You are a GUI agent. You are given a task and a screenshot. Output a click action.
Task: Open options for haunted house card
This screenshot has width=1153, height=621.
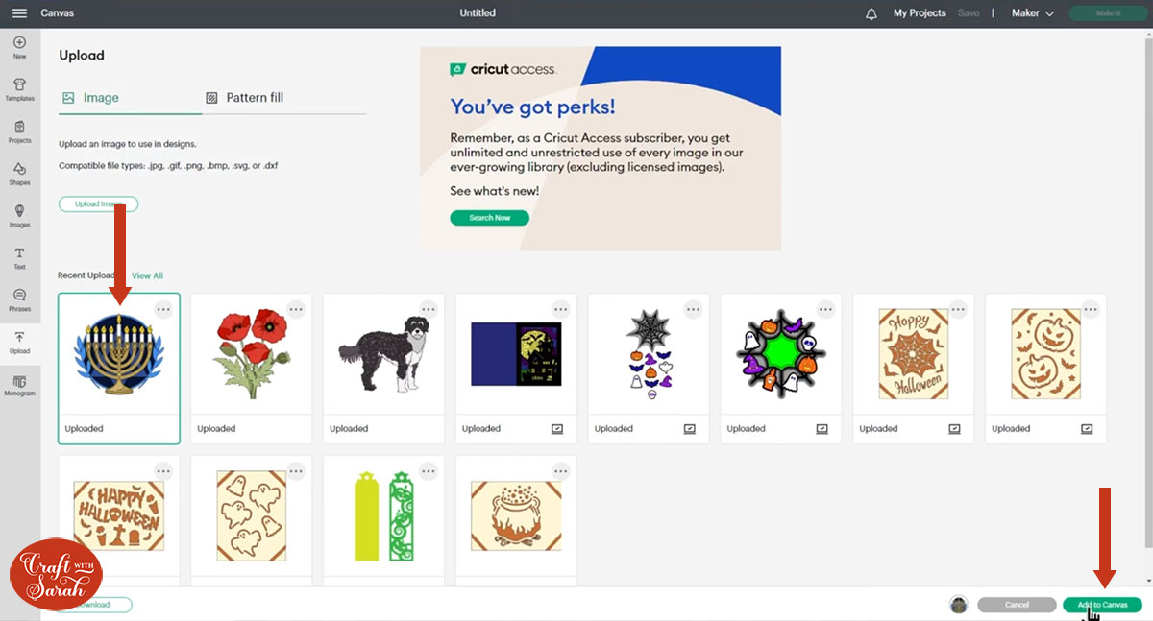pyautogui.click(x=561, y=309)
